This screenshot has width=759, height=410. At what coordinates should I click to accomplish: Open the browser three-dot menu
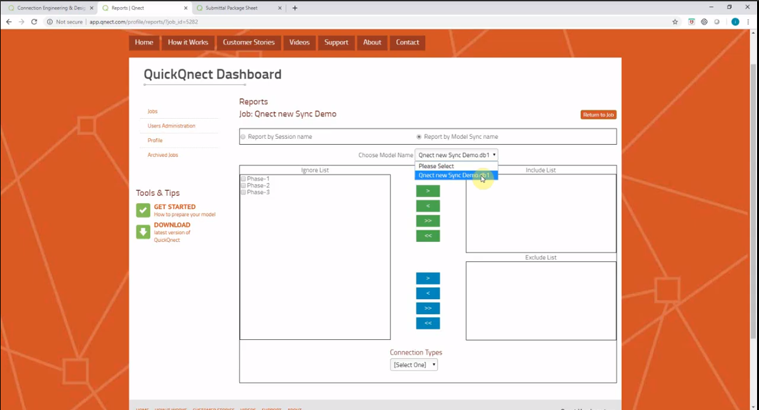pos(749,22)
